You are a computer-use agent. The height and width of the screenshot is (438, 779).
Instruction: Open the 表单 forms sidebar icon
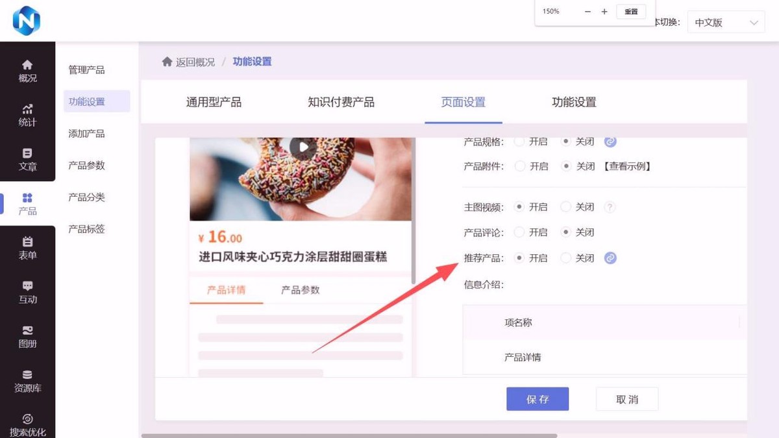(x=27, y=248)
